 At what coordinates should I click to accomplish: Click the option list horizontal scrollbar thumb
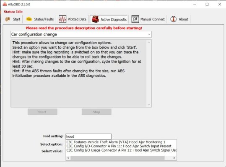117,158
